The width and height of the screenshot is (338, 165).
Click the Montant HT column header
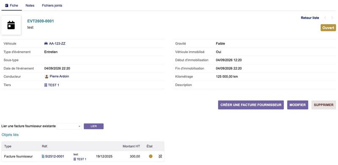point(131,146)
